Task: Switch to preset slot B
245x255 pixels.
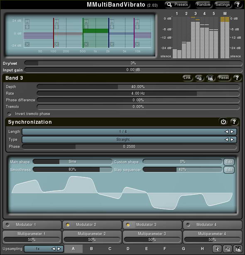Action: [x=91, y=249]
